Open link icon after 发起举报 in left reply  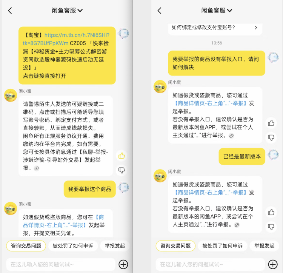pyautogui.click(x=37, y=168)
